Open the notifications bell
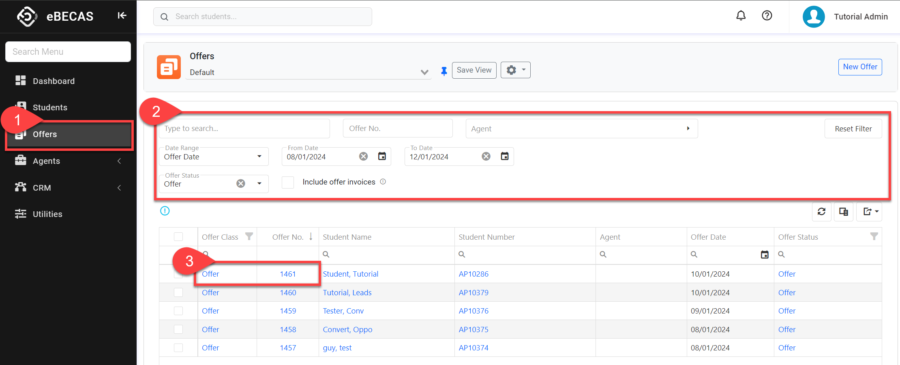This screenshot has height=365, width=900. point(741,15)
